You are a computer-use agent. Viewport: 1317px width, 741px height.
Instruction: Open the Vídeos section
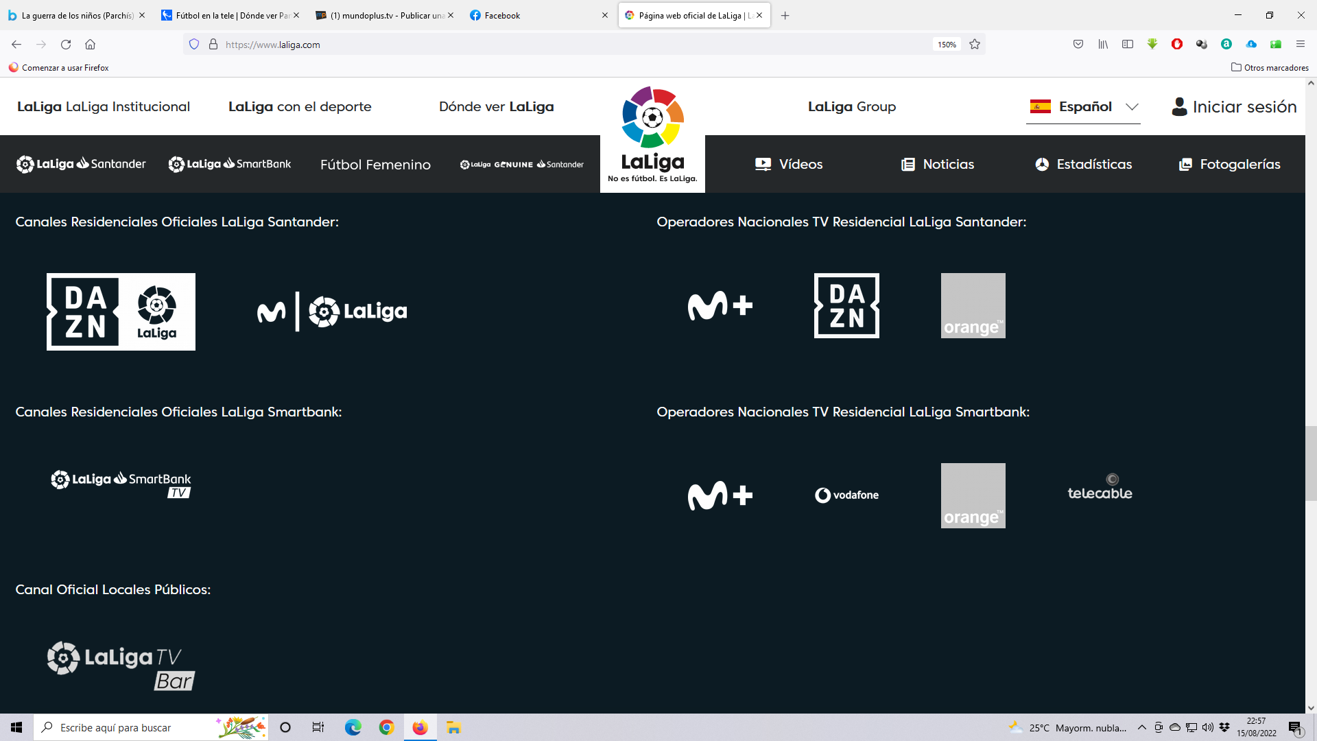pos(789,164)
